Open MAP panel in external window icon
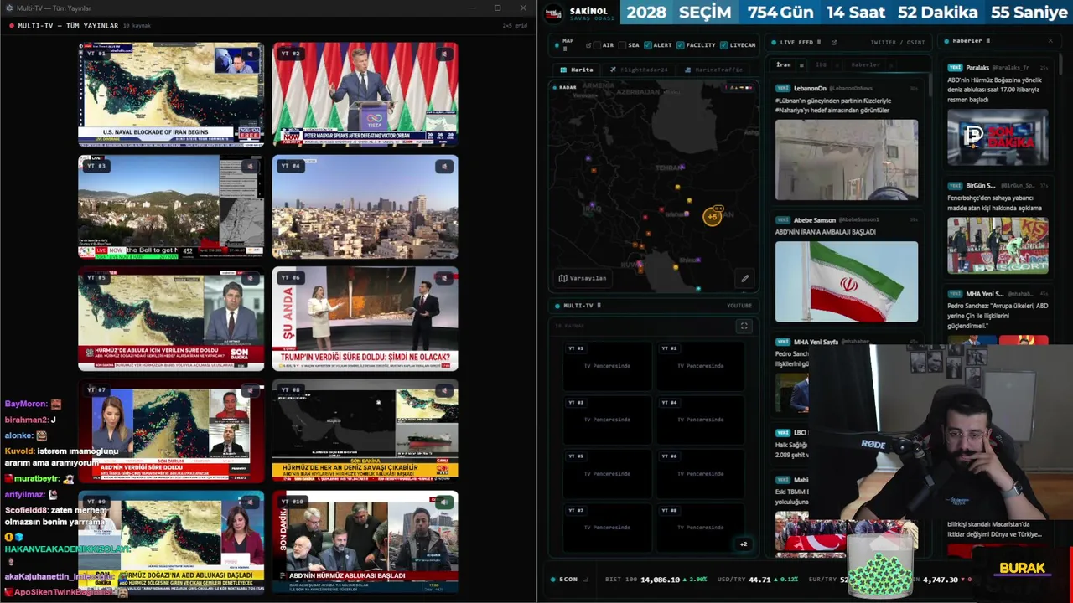This screenshot has width=1073, height=603. click(588, 44)
